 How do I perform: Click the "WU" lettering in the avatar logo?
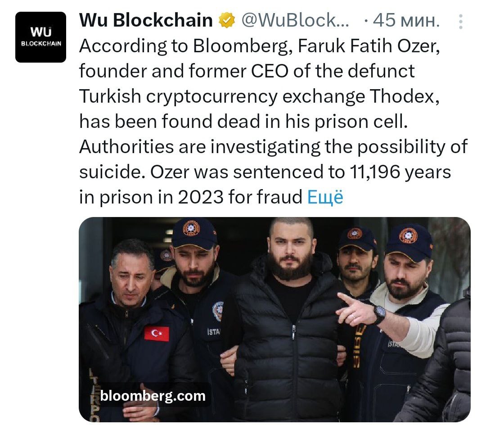41,32
